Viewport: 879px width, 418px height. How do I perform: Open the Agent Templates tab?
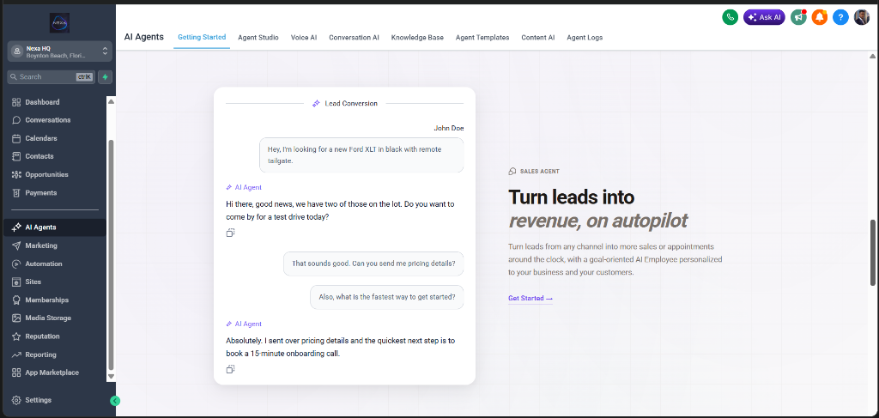[482, 38]
